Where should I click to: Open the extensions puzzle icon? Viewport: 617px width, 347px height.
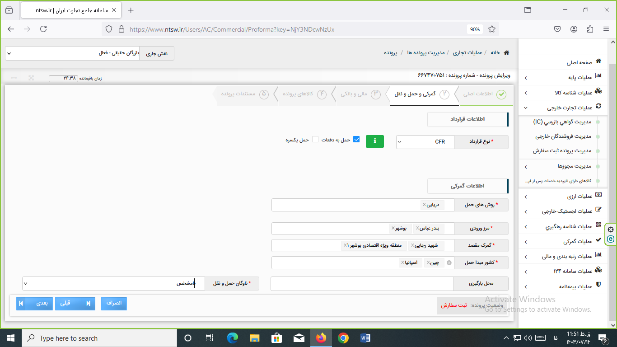coord(590,29)
